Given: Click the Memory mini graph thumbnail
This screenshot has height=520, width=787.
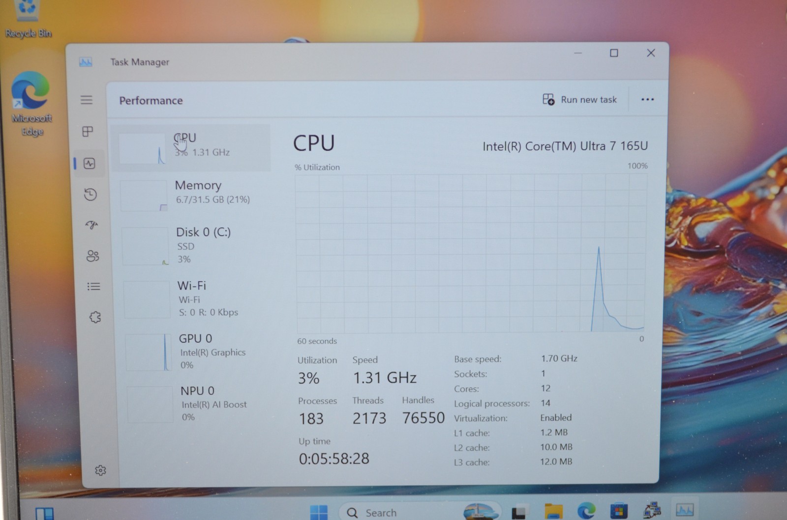Looking at the screenshot, I should (144, 195).
